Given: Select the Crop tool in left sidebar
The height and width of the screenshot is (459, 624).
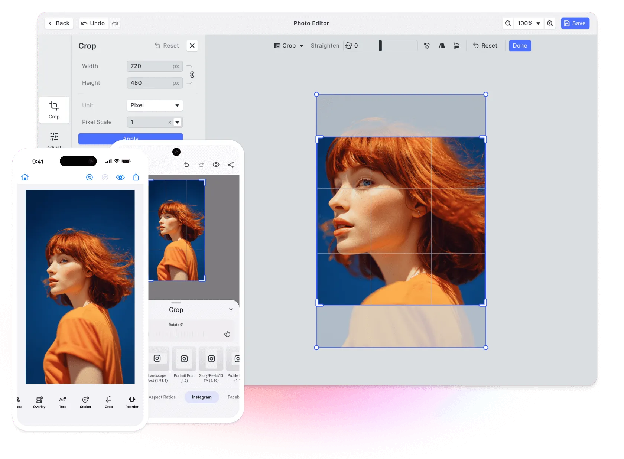Looking at the screenshot, I should (54, 110).
